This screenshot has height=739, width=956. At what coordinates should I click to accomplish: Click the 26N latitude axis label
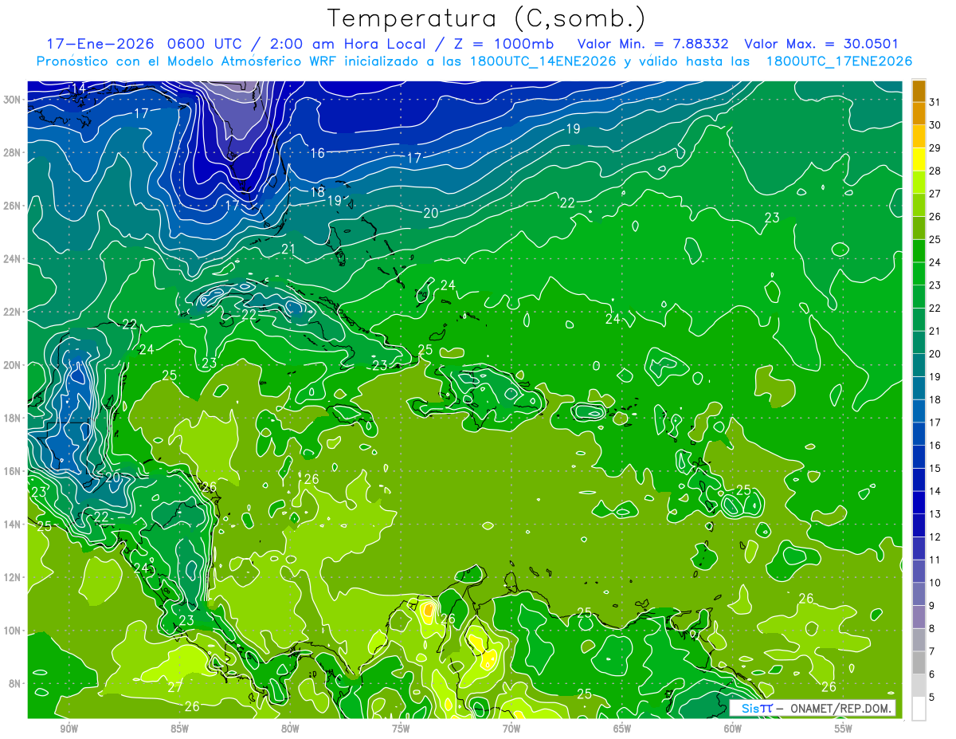coord(13,206)
